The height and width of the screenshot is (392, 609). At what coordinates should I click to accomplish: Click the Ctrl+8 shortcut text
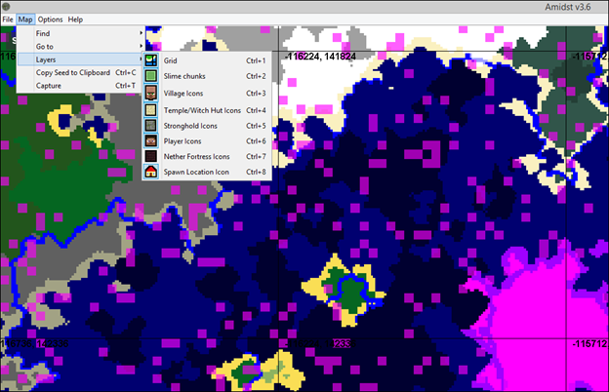tap(256, 172)
